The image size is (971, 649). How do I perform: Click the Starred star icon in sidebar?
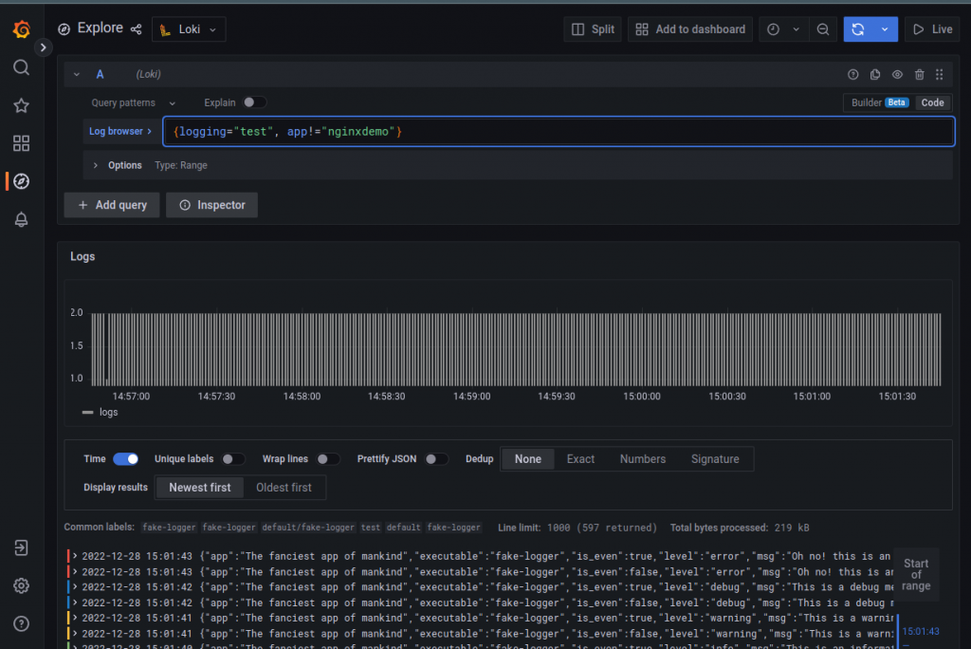[21, 105]
